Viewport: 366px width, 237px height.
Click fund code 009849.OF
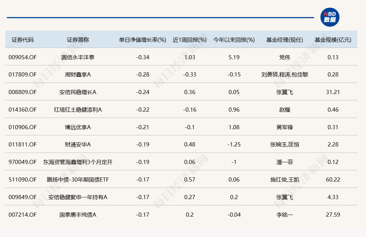tap(22, 197)
